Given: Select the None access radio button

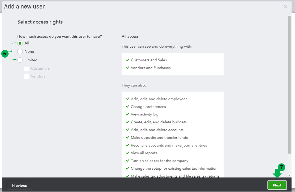Looking at the screenshot, I should pos(20,51).
